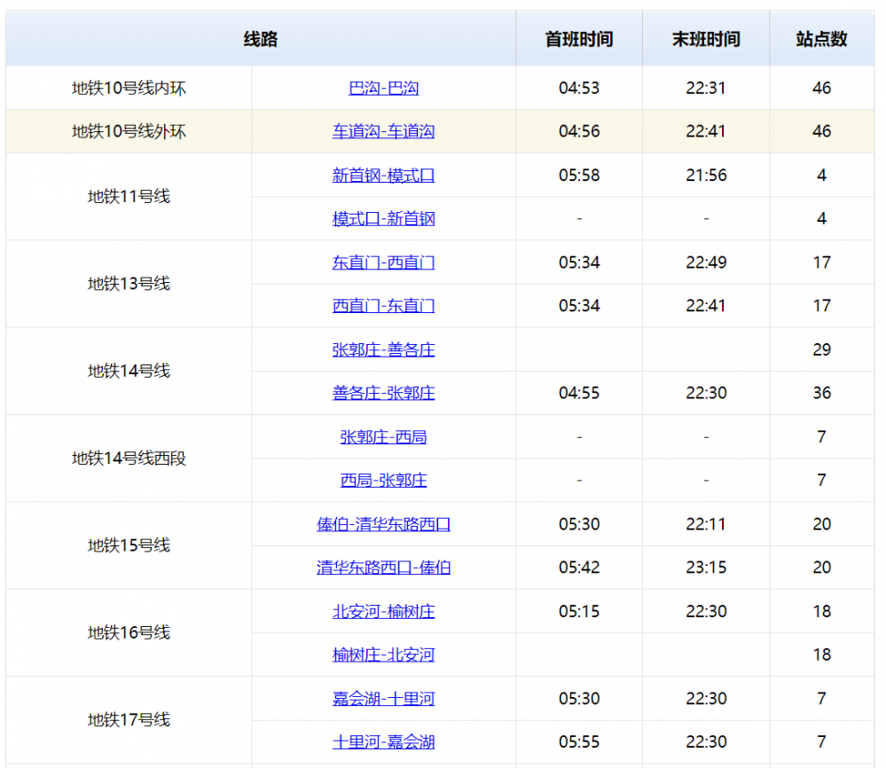886x768 pixels.
Task: Click the 清华东路西口-俸伯 link
Action: click(x=383, y=568)
